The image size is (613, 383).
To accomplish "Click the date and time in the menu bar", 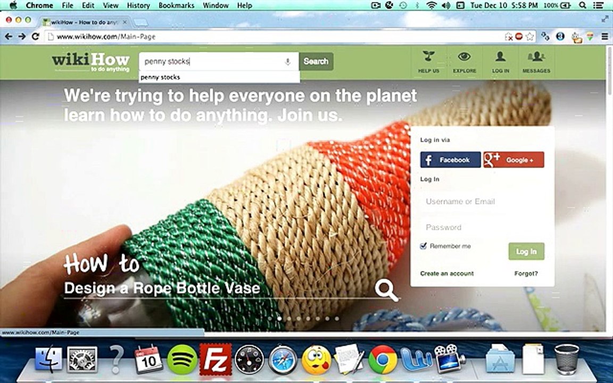I will point(504,5).
